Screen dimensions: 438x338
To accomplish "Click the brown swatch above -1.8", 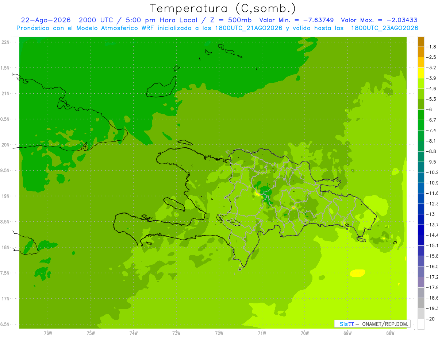I will point(421,42).
